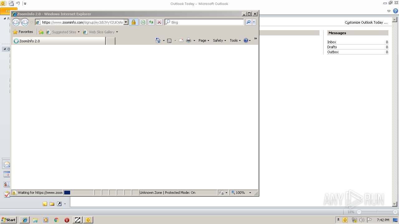This screenshot has height=224, width=399.
Task: Open Opera from the taskbar
Action: pyautogui.click(x=67, y=220)
